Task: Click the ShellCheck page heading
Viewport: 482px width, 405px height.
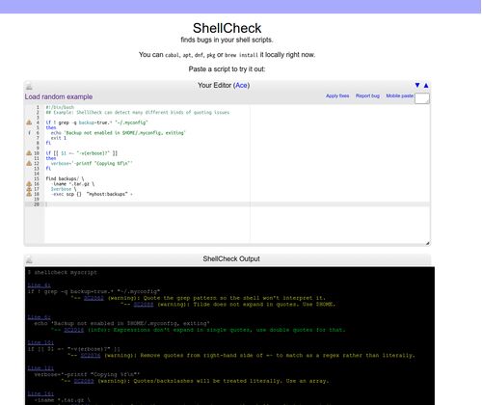Action: (x=227, y=28)
